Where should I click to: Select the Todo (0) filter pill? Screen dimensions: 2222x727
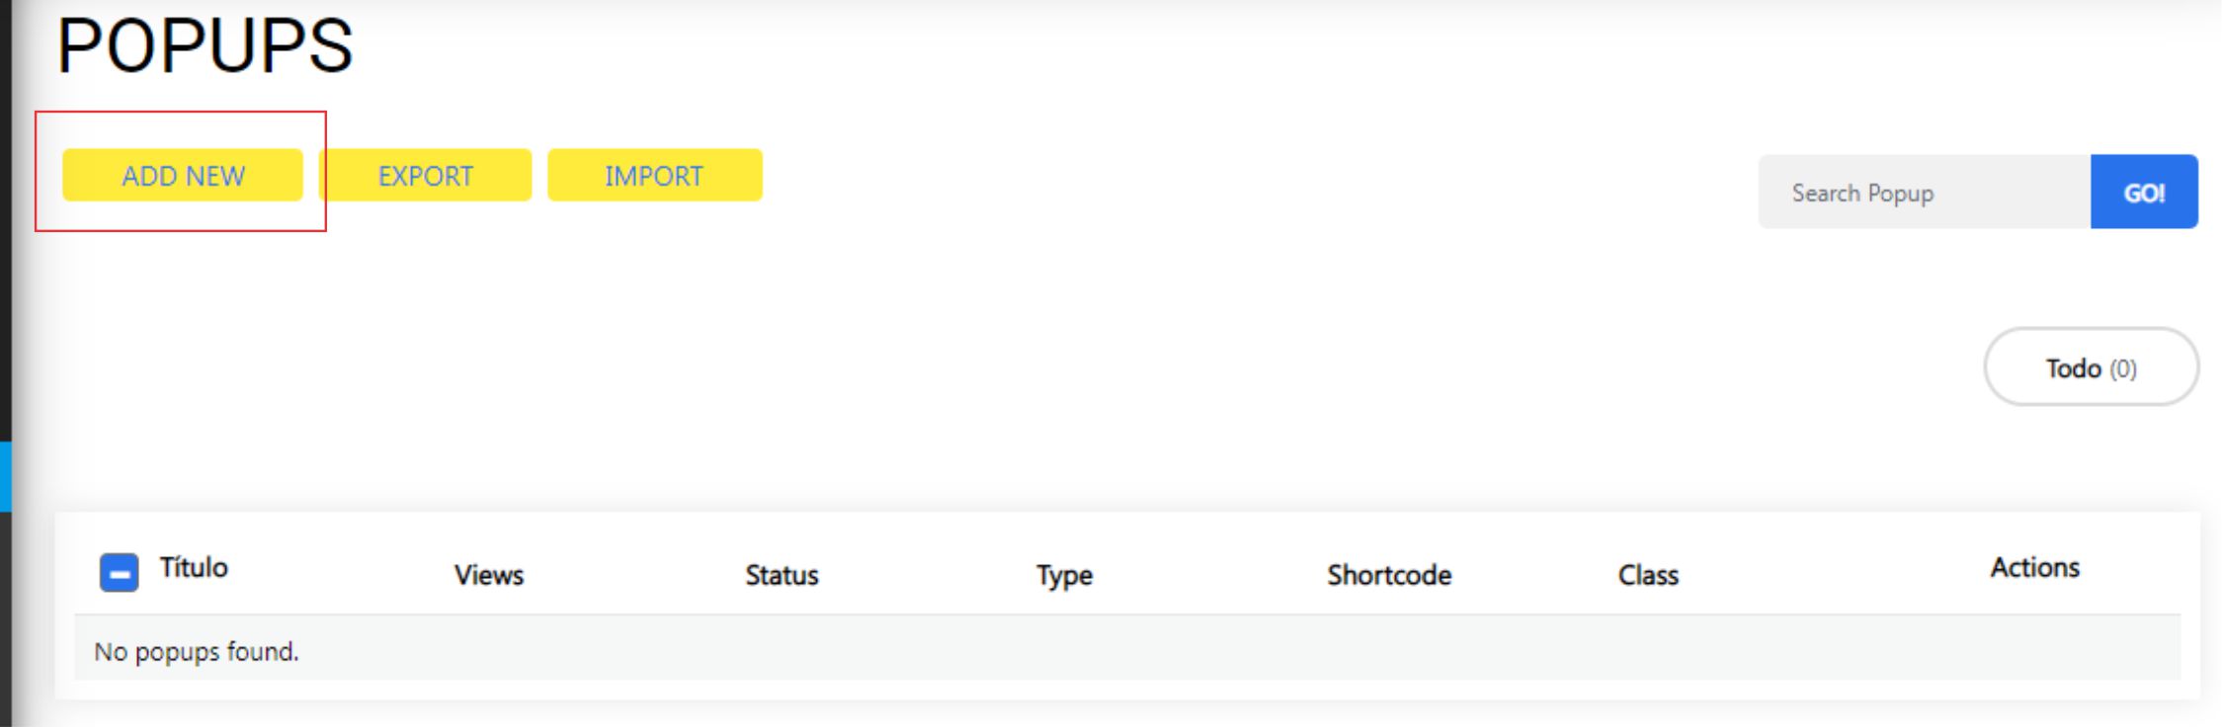pyautogui.click(x=2091, y=367)
